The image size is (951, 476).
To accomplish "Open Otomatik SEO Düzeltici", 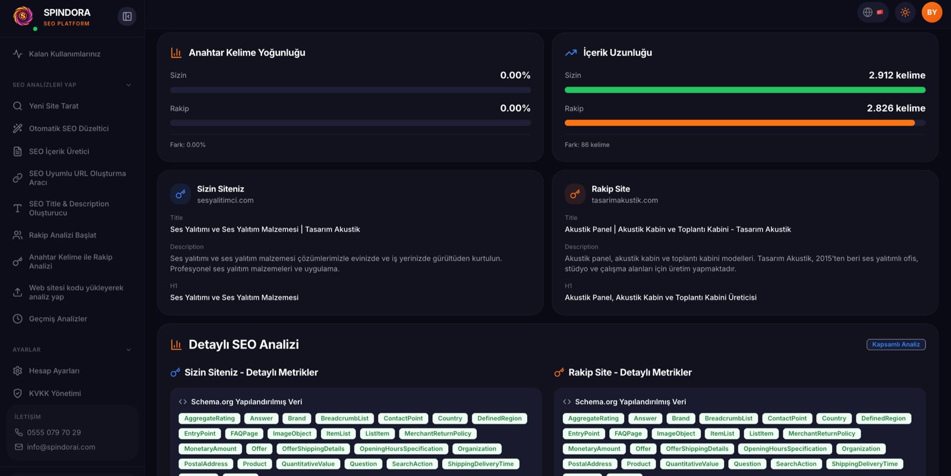I will click(x=68, y=128).
